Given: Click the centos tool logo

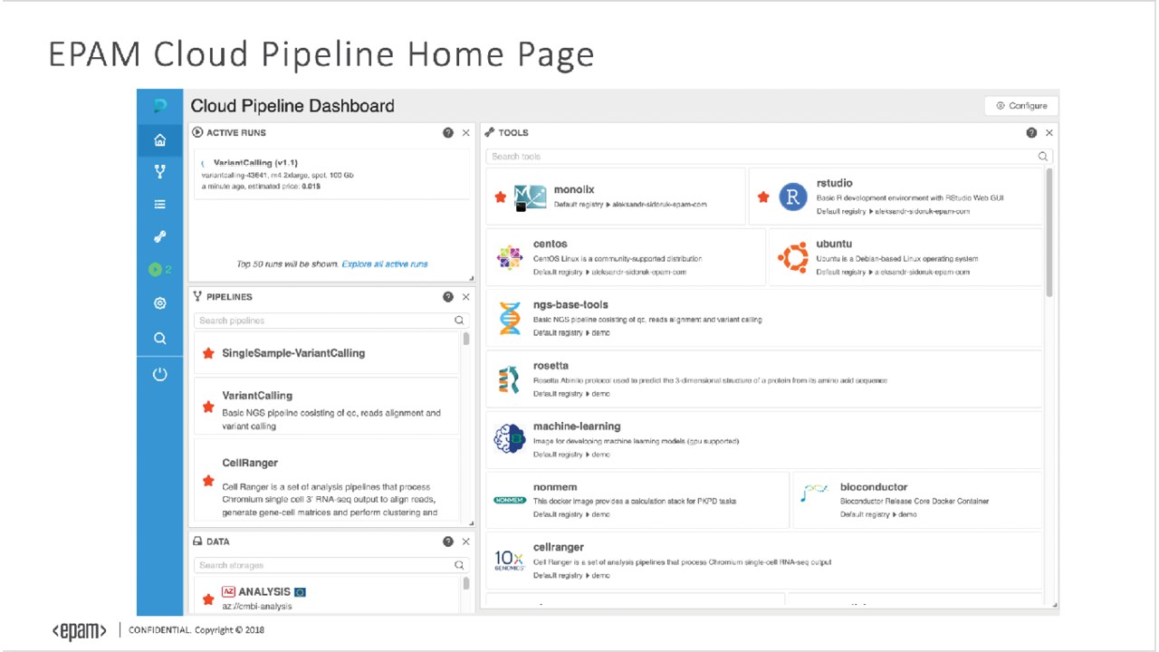Looking at the screenshot, I should pyautogui.click(x=510, y=258).
